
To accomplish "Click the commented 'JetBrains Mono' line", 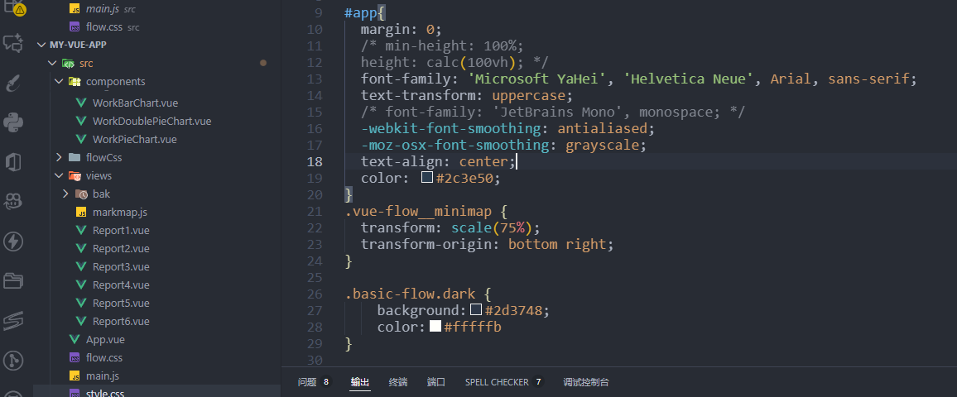I will click(553, 112).
